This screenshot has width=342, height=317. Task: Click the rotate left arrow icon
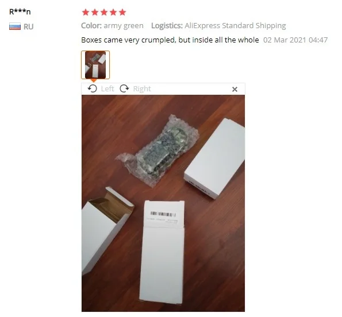point(93,88)
